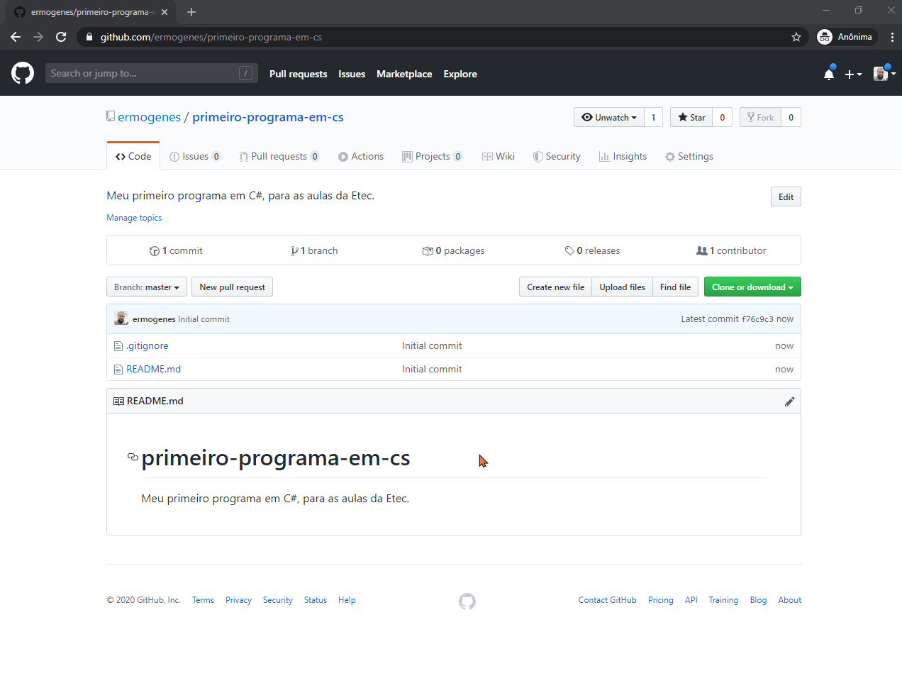Open Contact GitHub footer link
This screenshot has height=698, width=902.
click(608, 600)
